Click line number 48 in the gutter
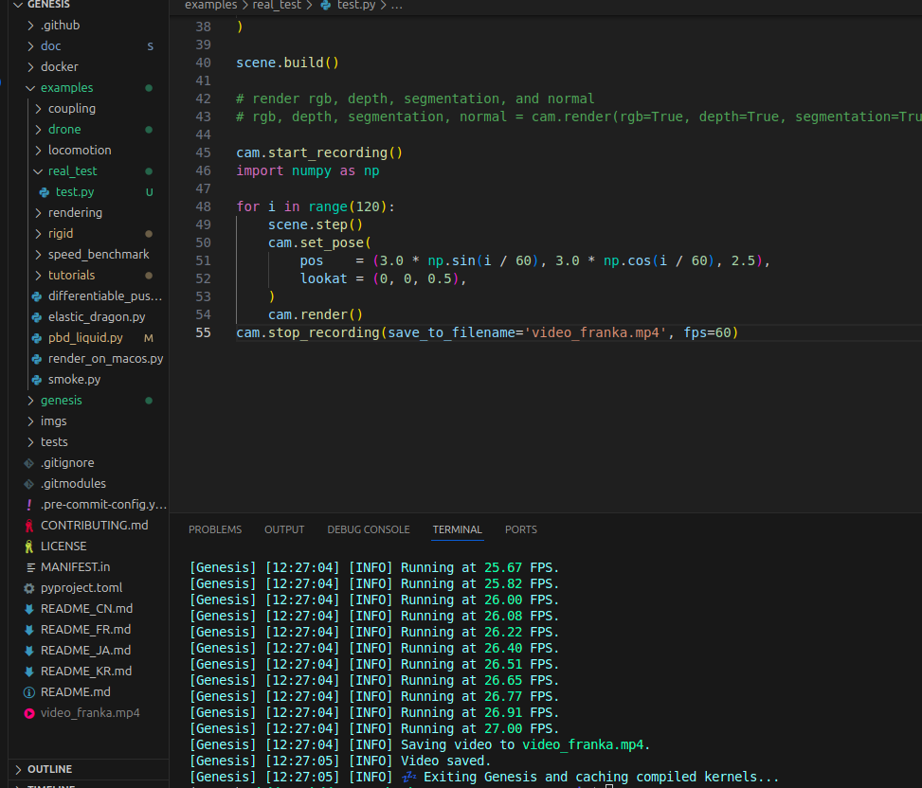 [203, 206]
